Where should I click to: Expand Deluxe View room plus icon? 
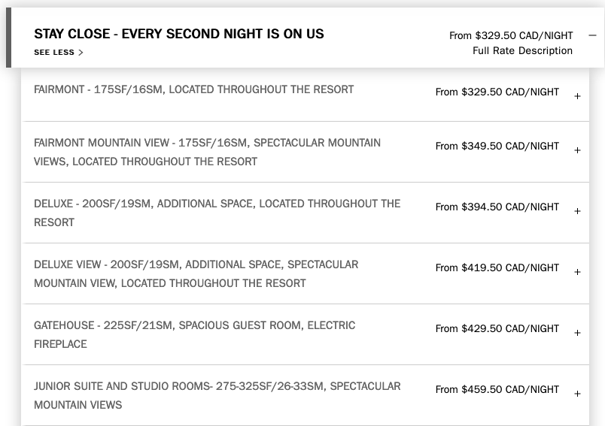click(x=577, y=272)
